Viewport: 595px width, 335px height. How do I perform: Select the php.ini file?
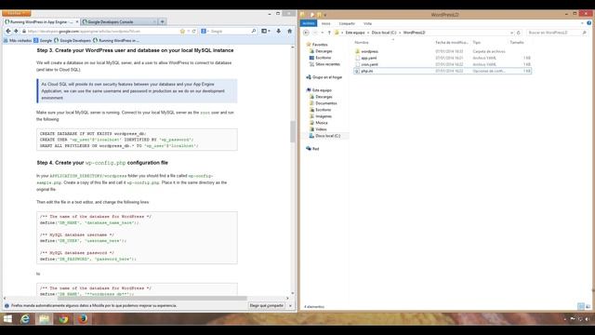[366, 71]
